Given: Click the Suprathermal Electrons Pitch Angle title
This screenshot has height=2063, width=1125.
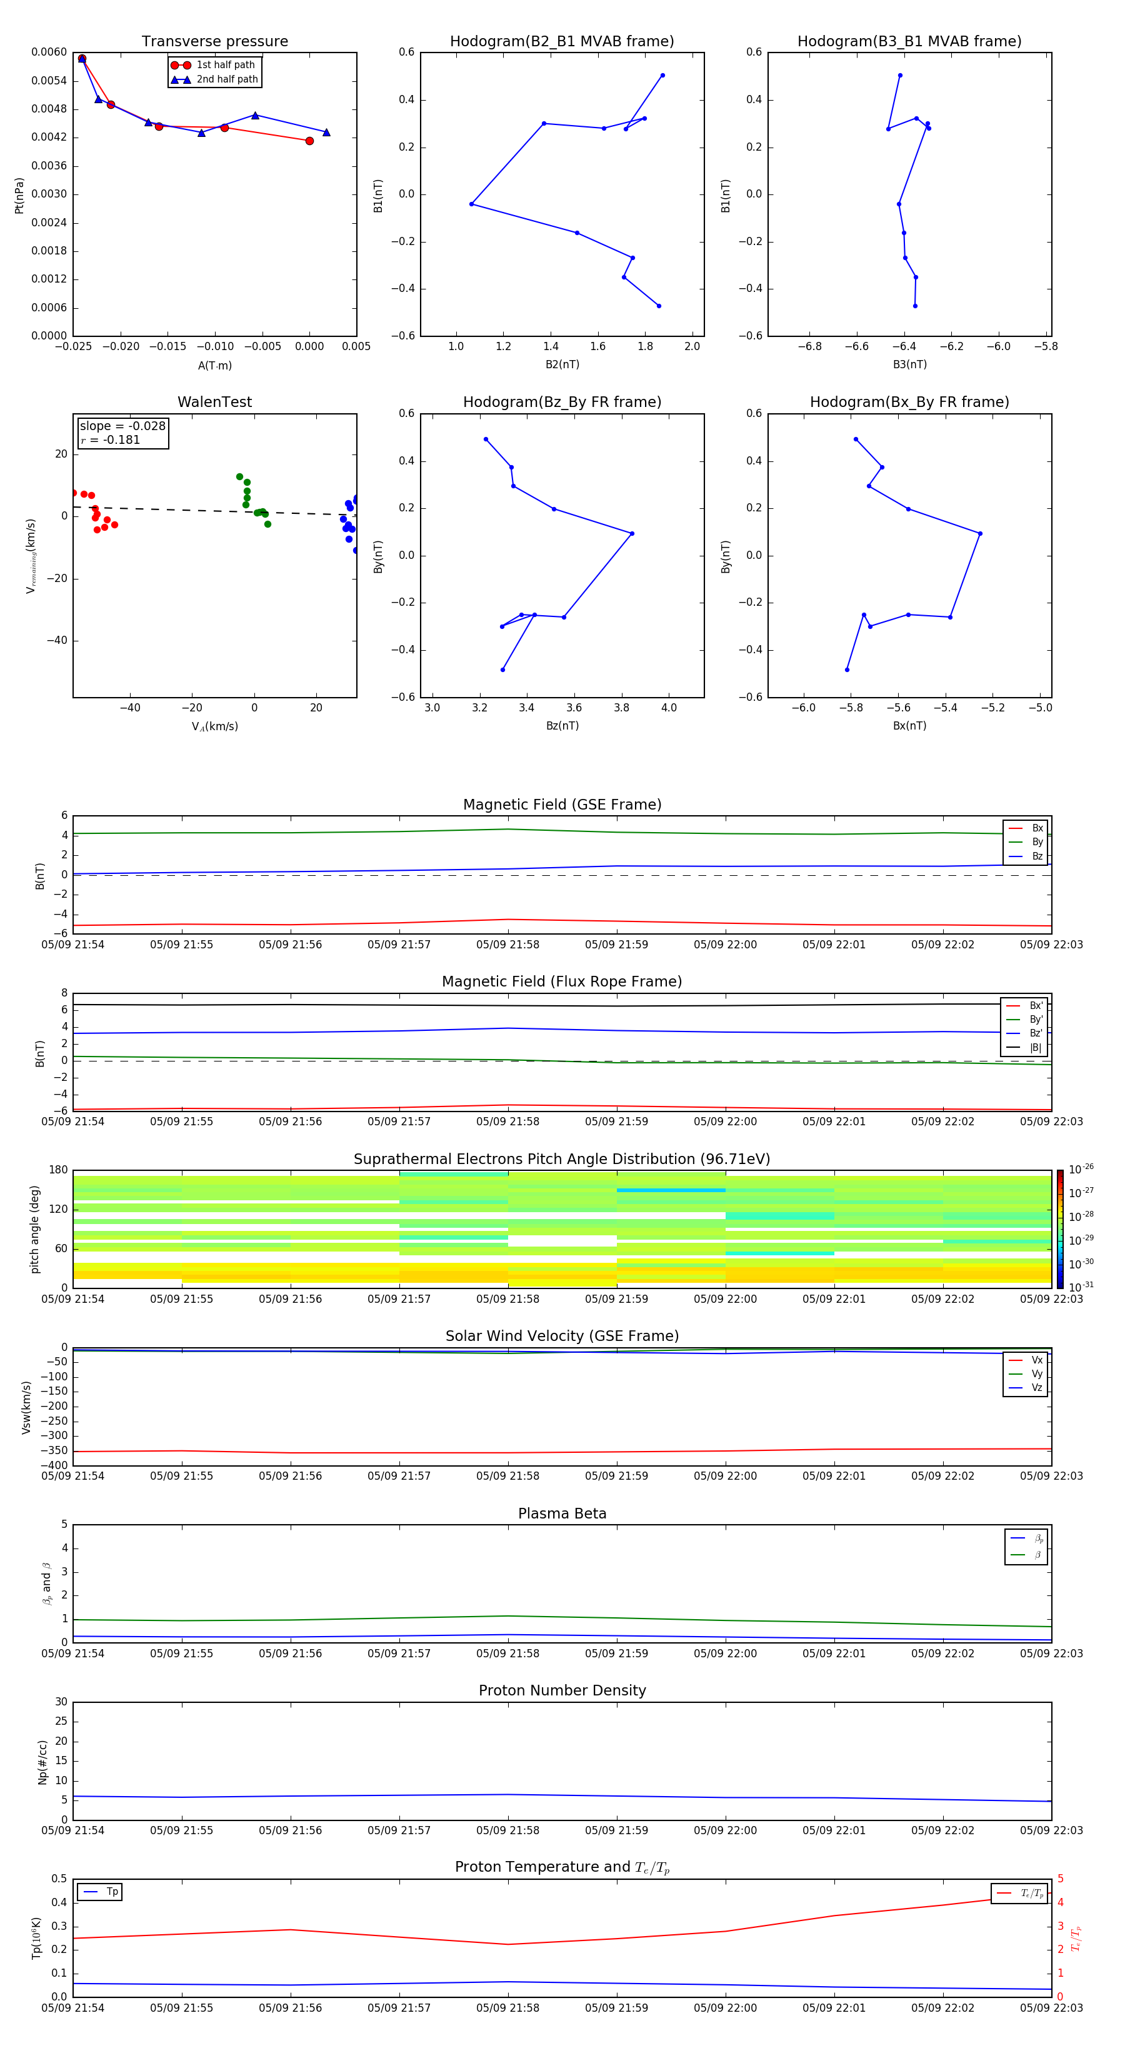Looking at the screenshot, I should pos(562,1160).
